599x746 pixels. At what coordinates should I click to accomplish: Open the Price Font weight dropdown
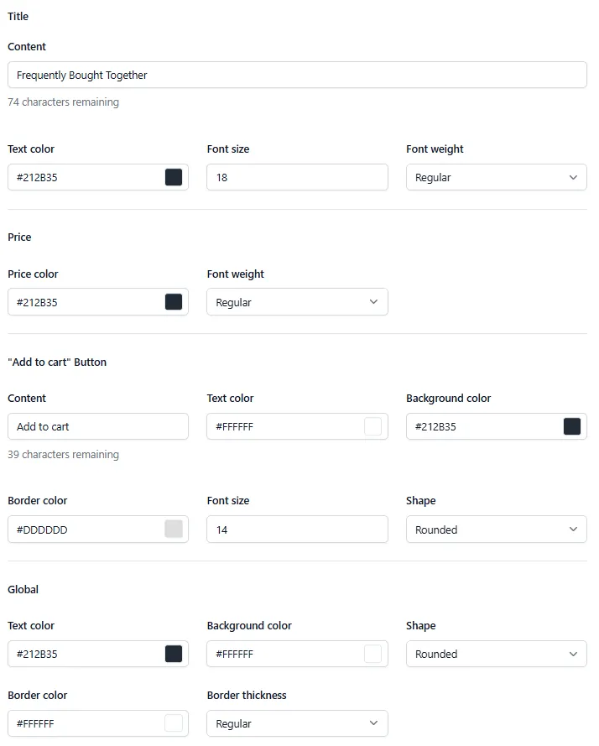pyautogui.click(x=297, y=301)
